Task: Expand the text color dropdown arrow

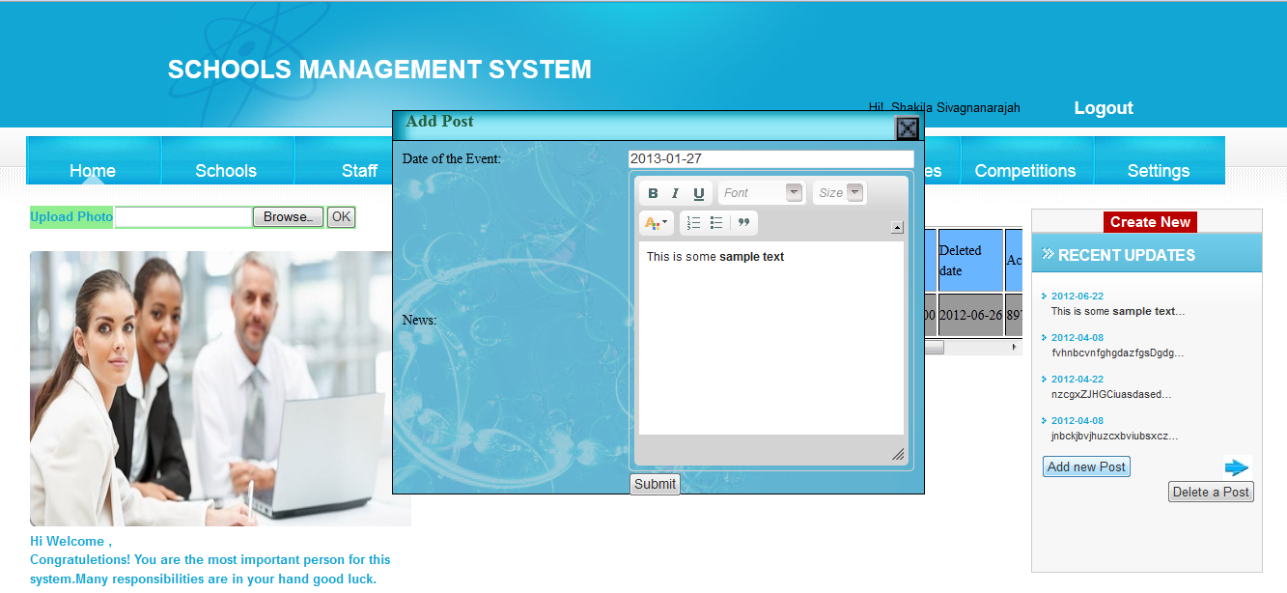Action: (663, 223)
